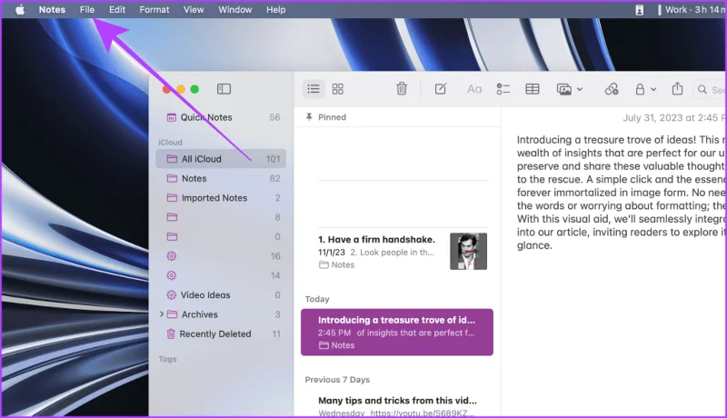
Task: Click the Share icon
Action: pyautogui.click(x=677, y=88)
